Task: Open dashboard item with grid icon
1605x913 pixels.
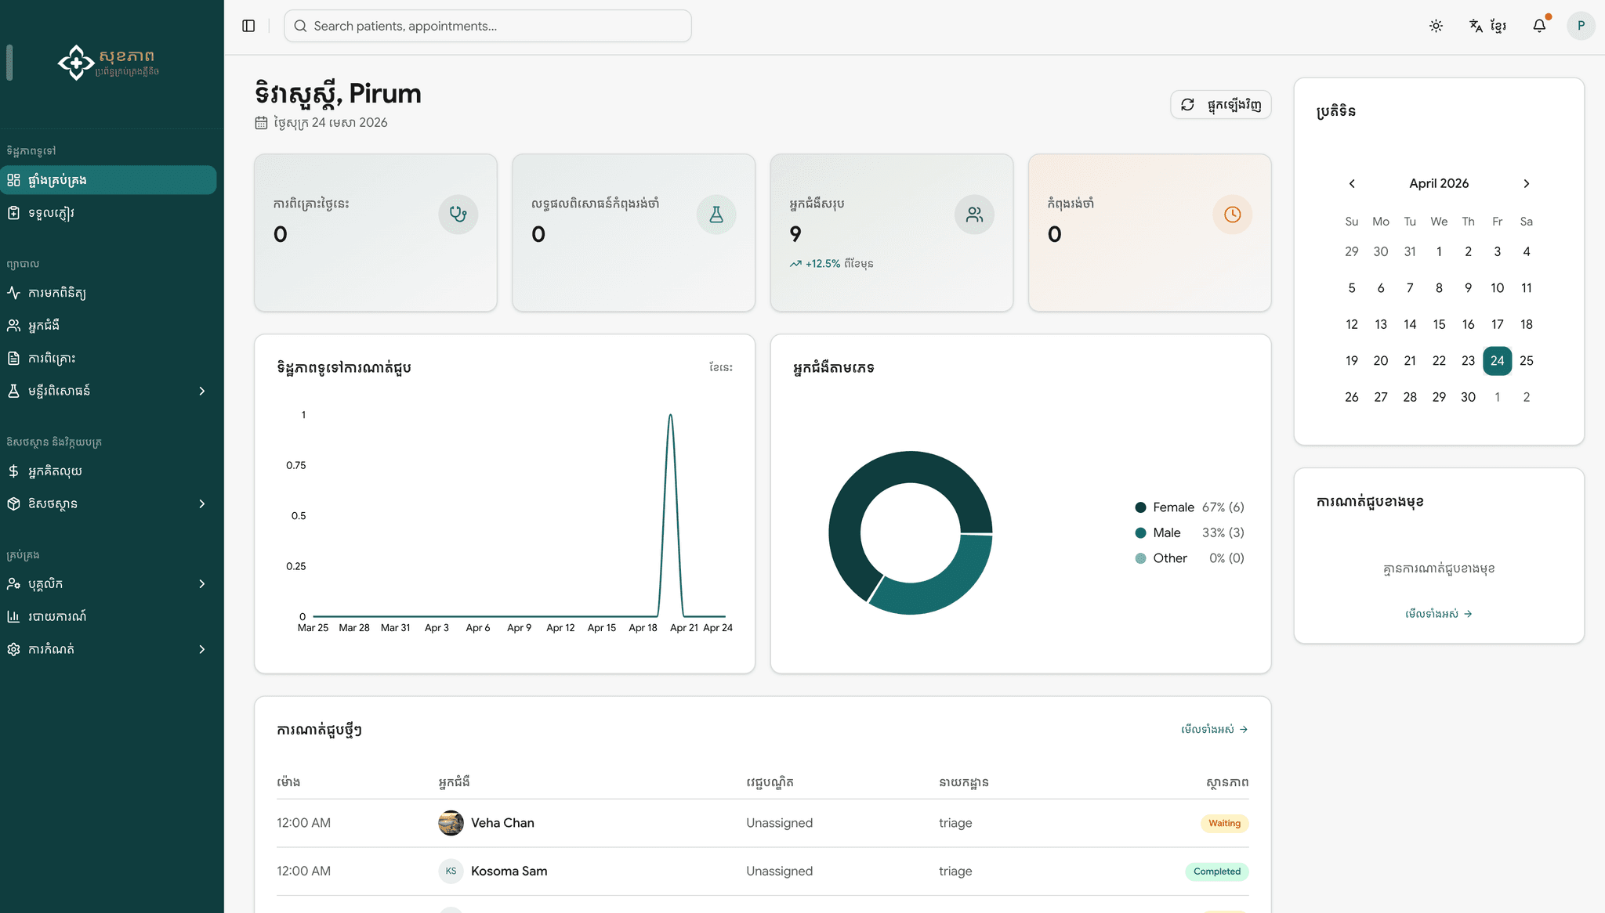Action: [x=108, y=180]
